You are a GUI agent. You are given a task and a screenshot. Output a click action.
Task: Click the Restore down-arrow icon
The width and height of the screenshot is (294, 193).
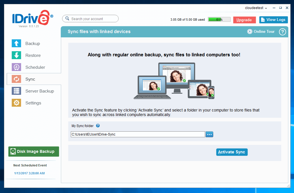(16, 55)
